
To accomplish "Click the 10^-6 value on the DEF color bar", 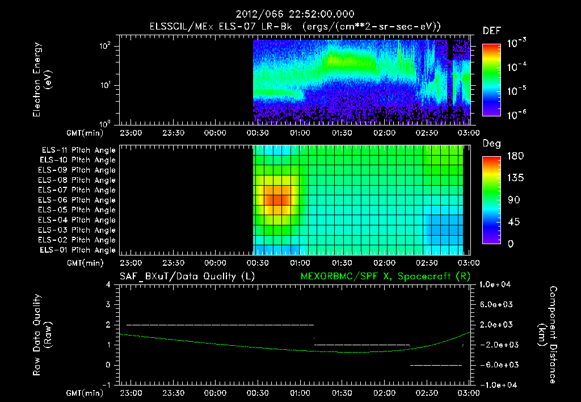I will [516, 115].
